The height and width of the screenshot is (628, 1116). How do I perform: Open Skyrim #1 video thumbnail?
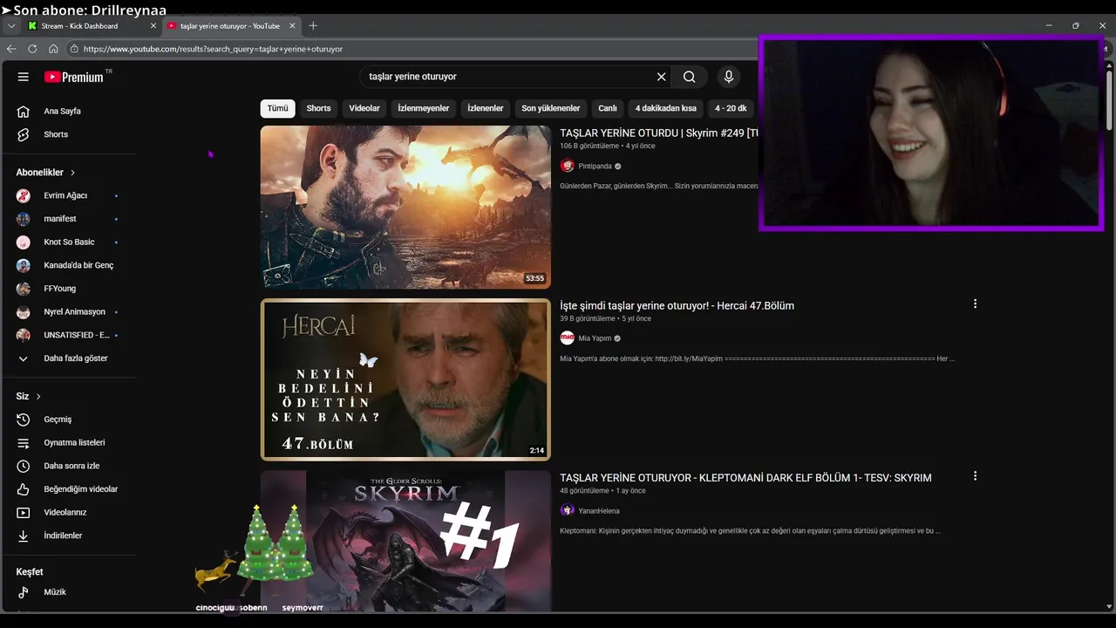coord(405,541)
